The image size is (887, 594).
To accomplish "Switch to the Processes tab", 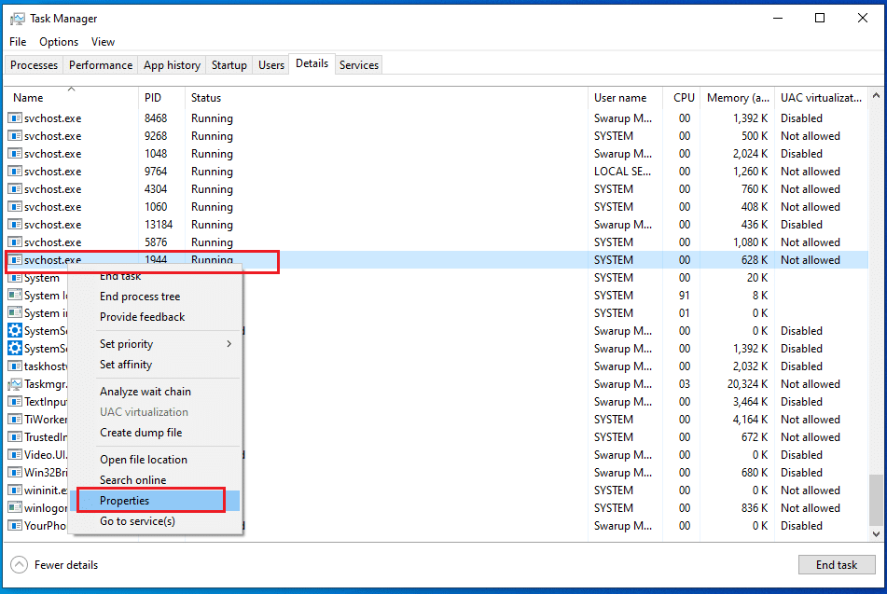I will click(x=34, y=65).
